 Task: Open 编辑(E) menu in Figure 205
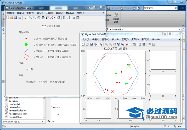click(20, 13)
